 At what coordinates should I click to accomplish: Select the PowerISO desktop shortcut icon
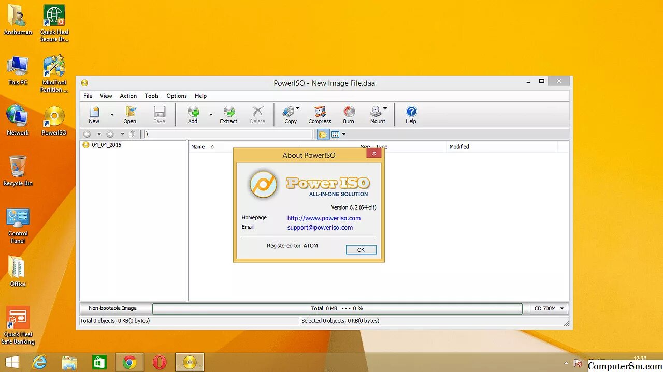point(54,121)
